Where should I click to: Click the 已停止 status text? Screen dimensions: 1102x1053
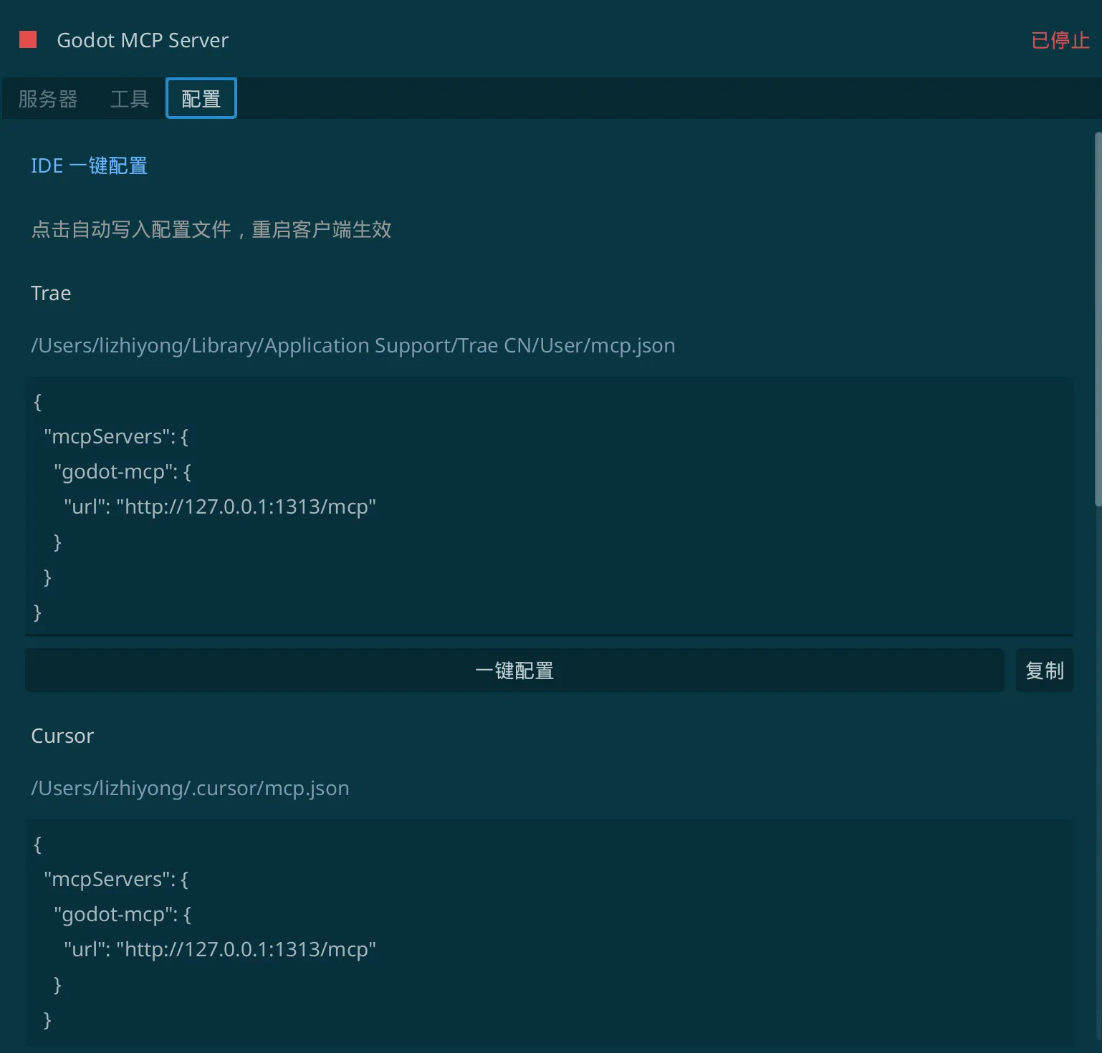[x=1060, y=40]
